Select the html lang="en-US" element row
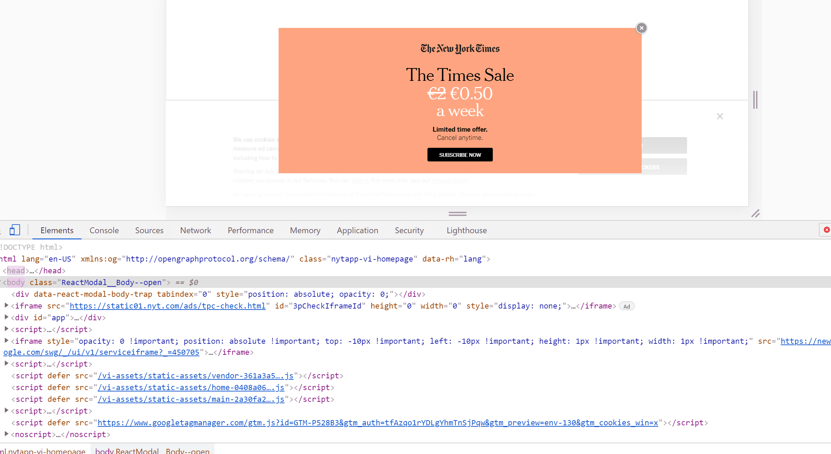 coord(416,259)
